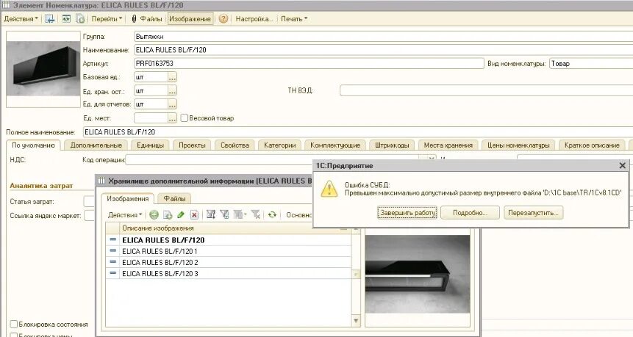Screen dimensions: 633x337
Task: Click the find-in-list icon after Действия
Action: 49,18
